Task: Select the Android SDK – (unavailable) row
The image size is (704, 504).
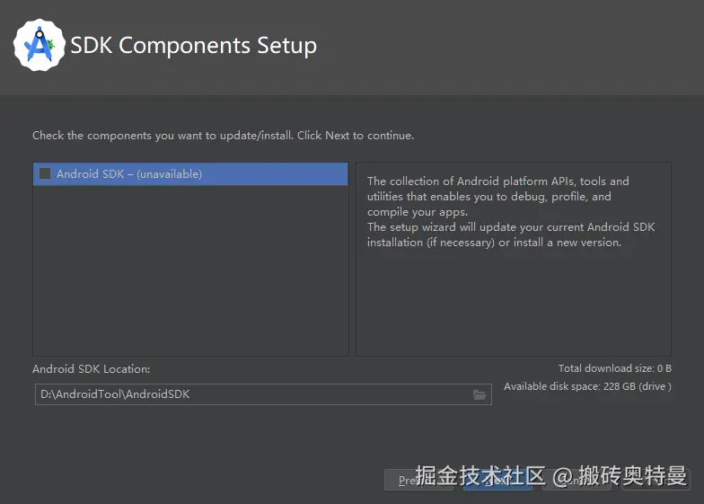Action: pos(189,174)
